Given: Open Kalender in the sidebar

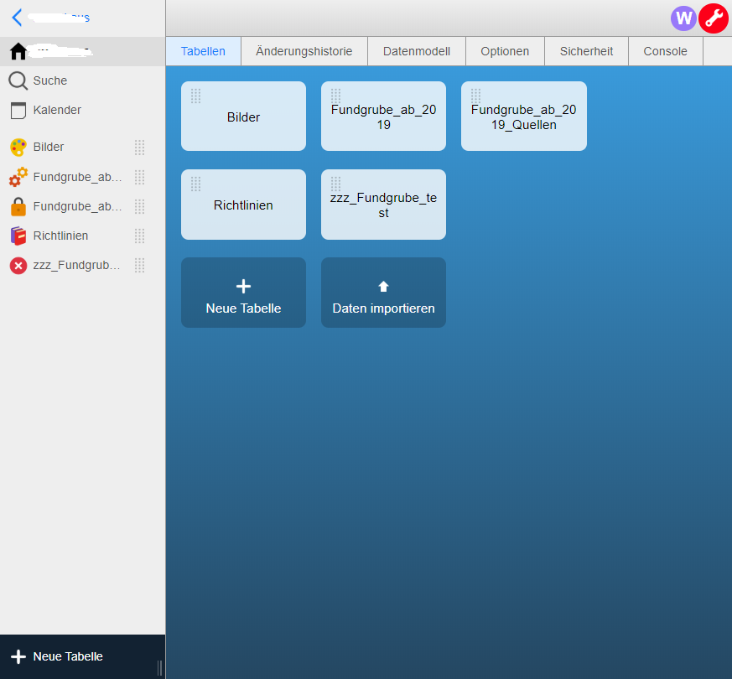Looking at the screenshot, I should point(56,110).
